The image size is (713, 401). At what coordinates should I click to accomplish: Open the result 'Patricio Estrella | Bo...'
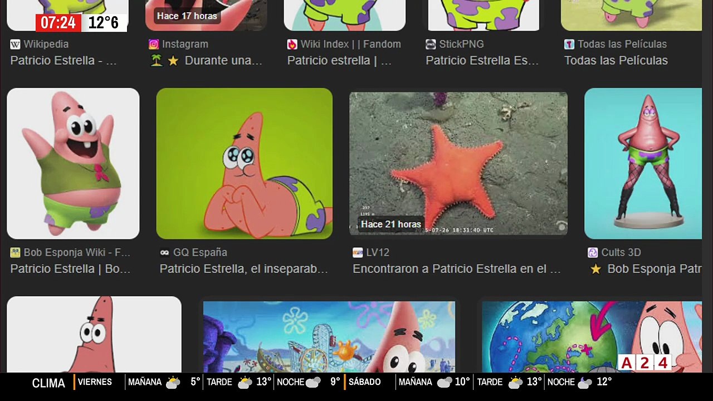[70, 268]
